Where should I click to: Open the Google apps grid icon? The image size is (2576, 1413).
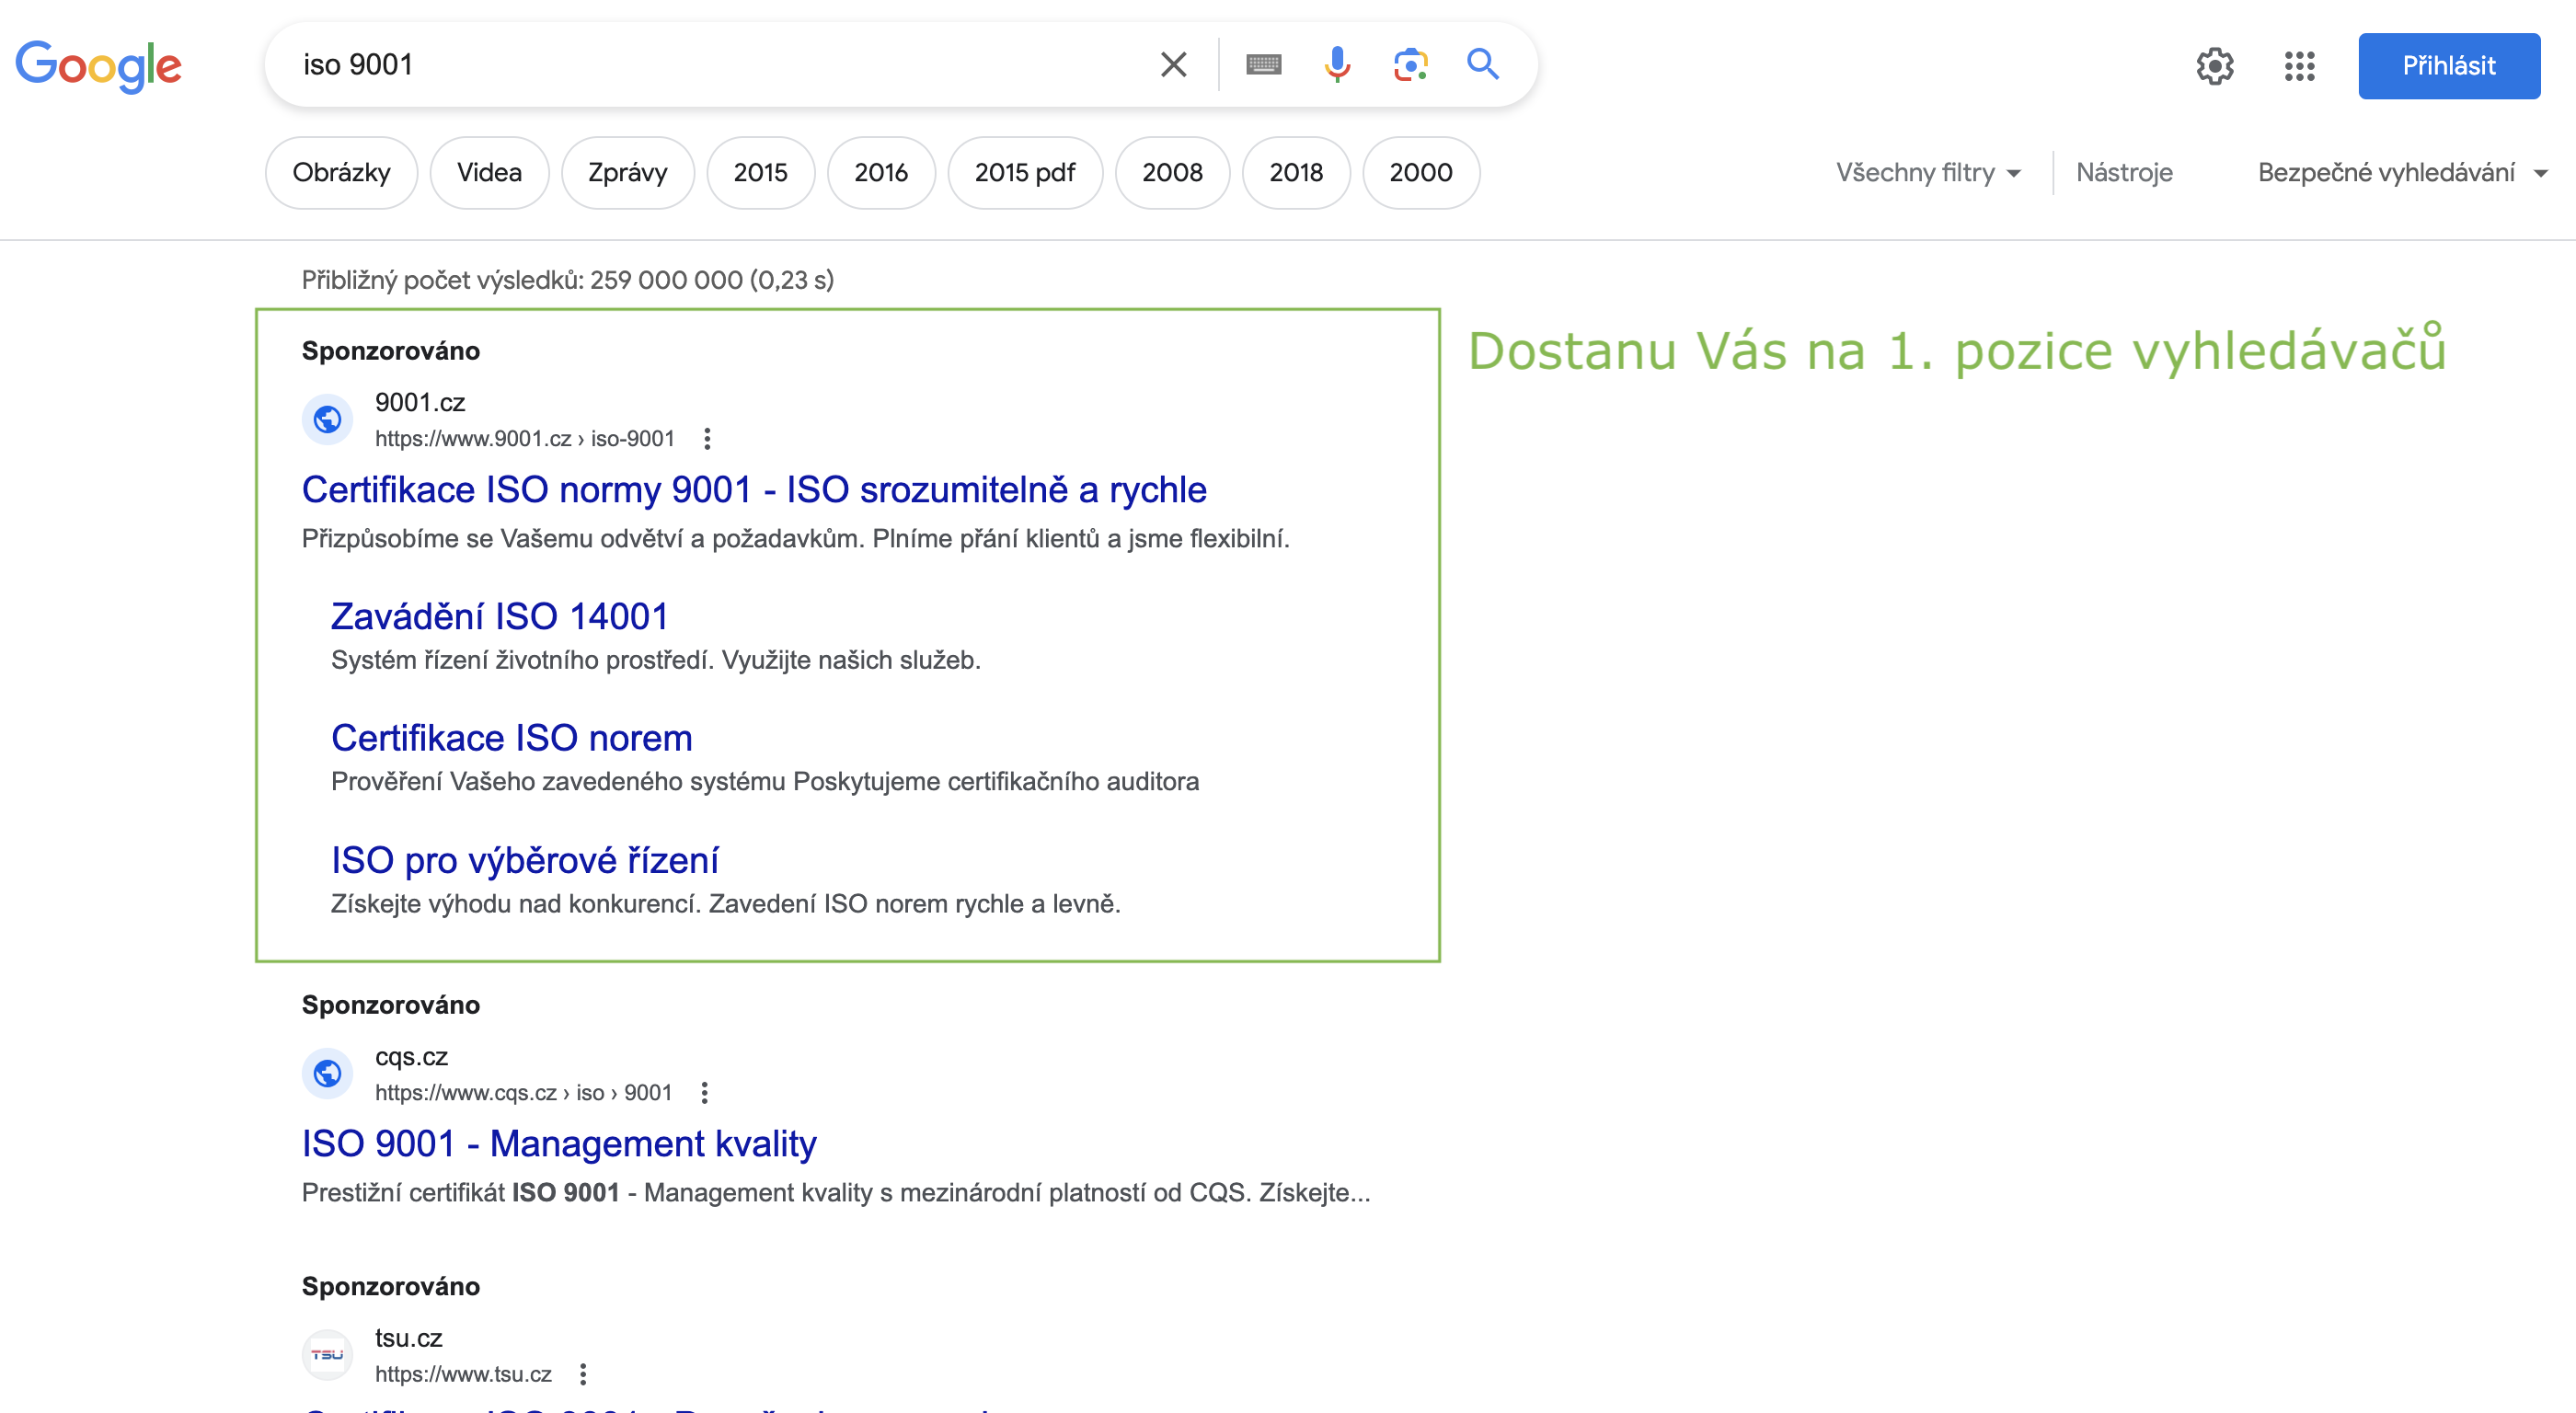tap(2299, 66)
